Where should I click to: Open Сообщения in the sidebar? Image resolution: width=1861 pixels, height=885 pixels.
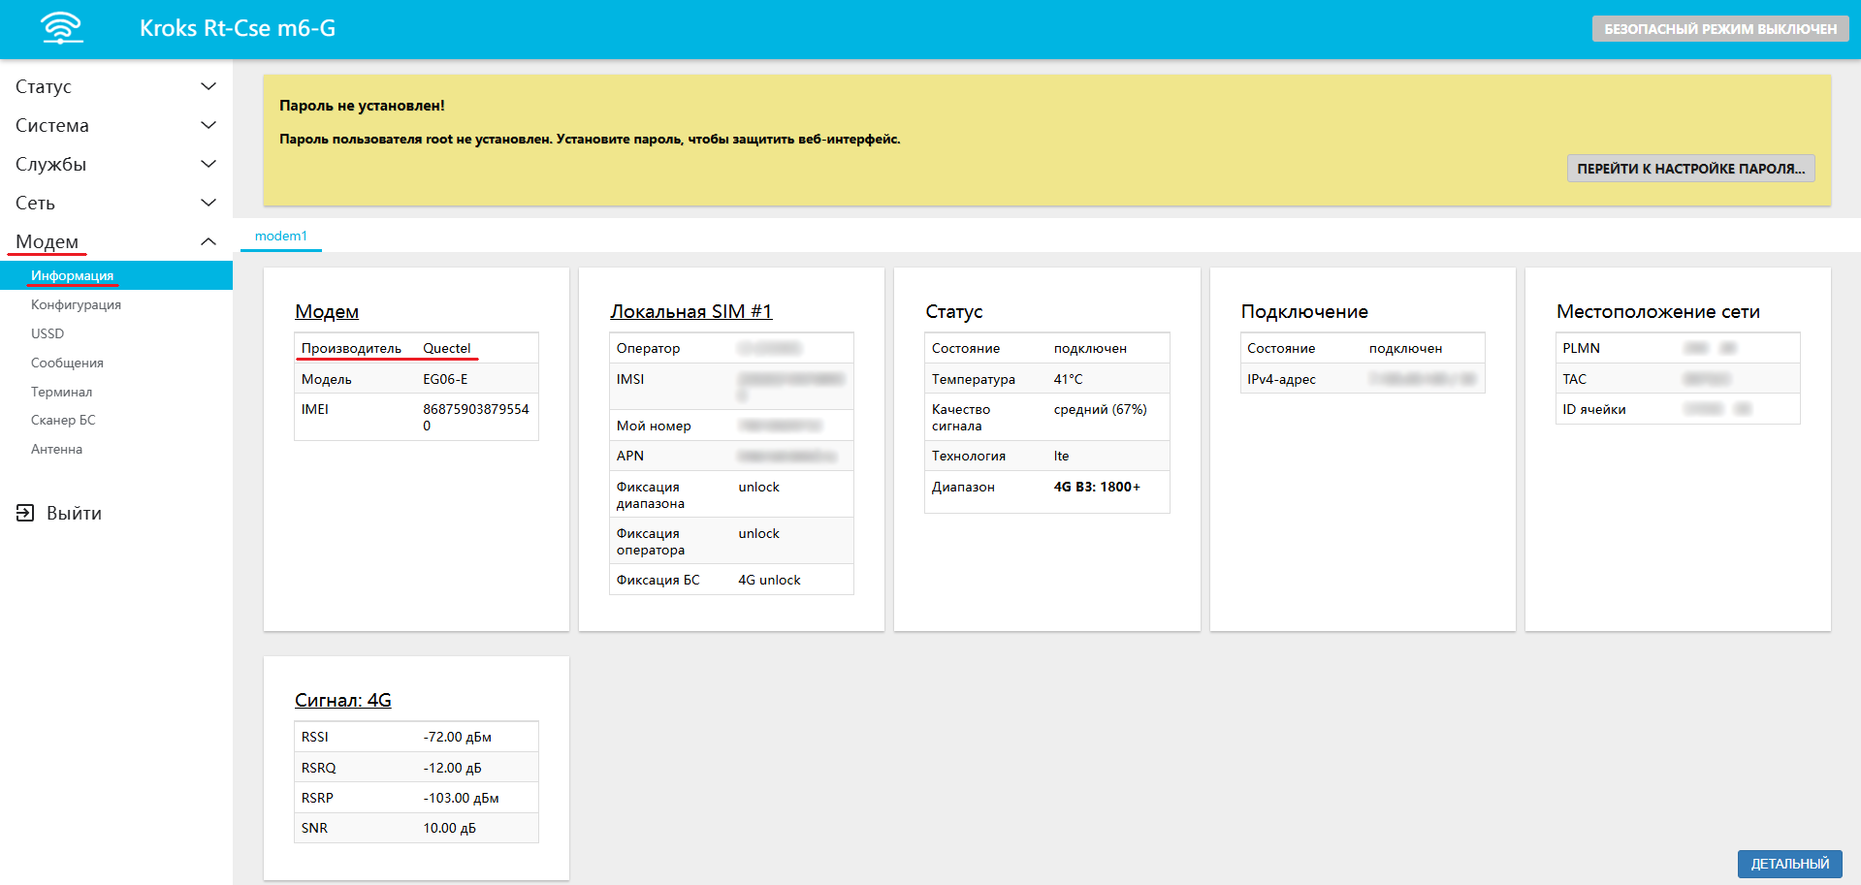pos(67,363)
